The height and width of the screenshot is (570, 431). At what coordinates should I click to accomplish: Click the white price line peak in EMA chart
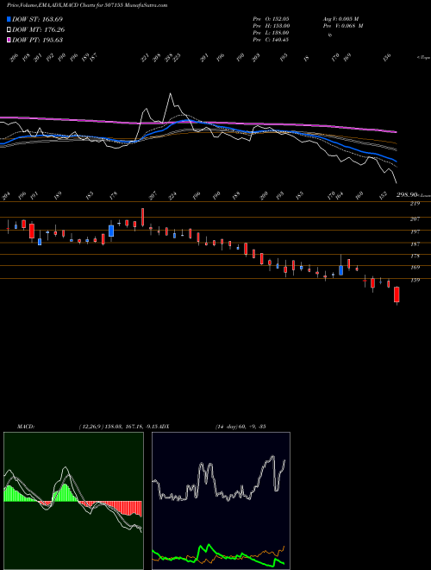170,94
